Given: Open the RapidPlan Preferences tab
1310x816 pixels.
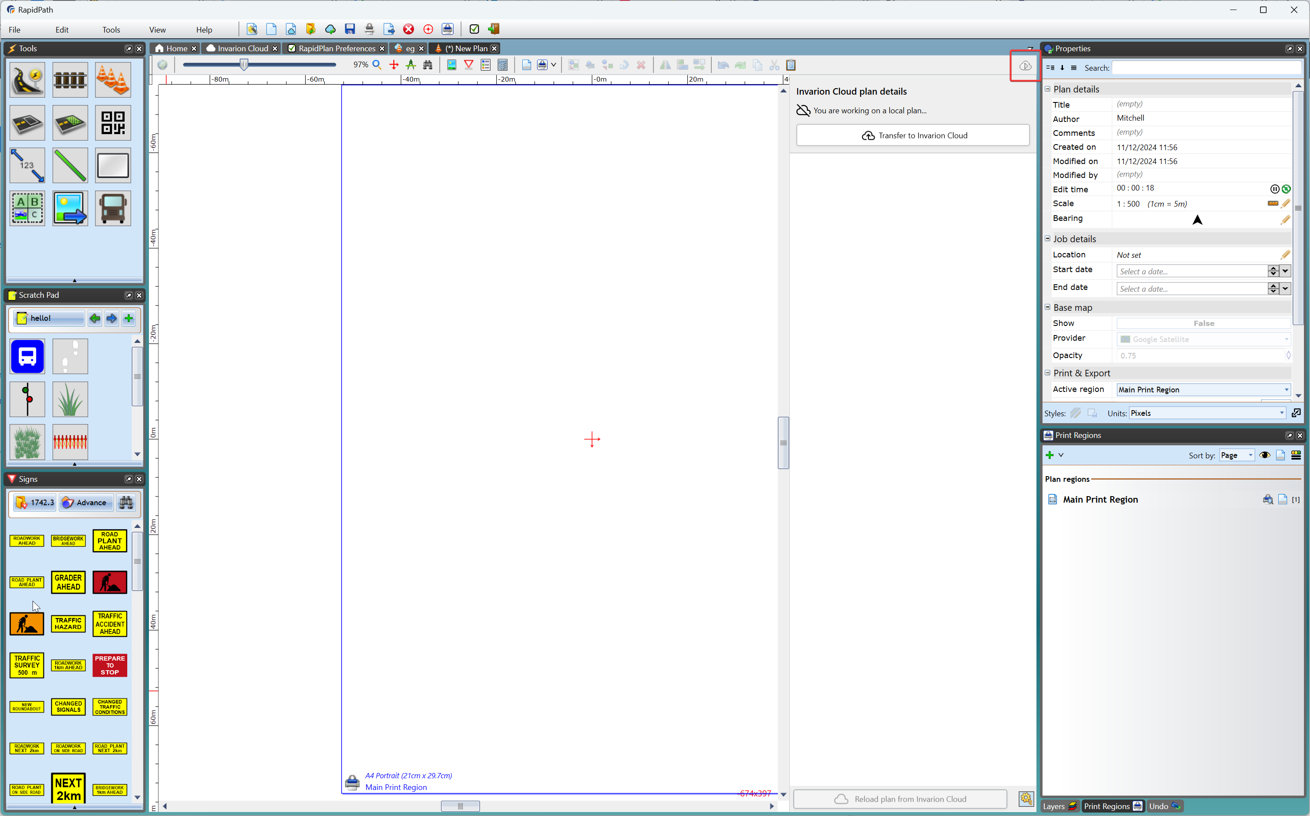Looking at the screenshot, I should (x=337, y=48).
